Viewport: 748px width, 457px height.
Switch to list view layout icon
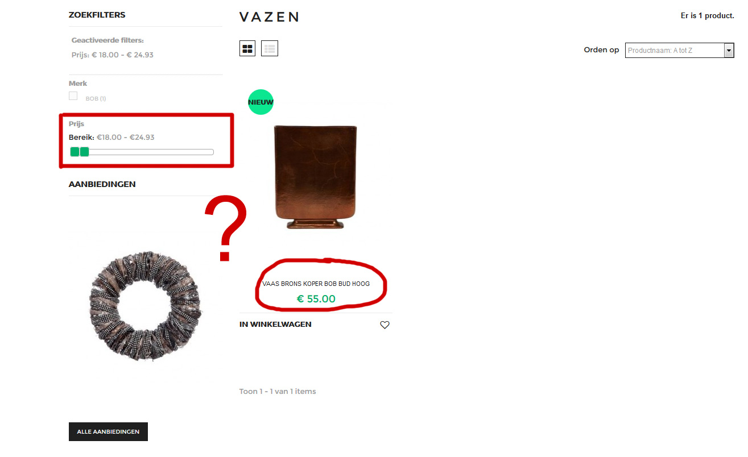point(270,49)
